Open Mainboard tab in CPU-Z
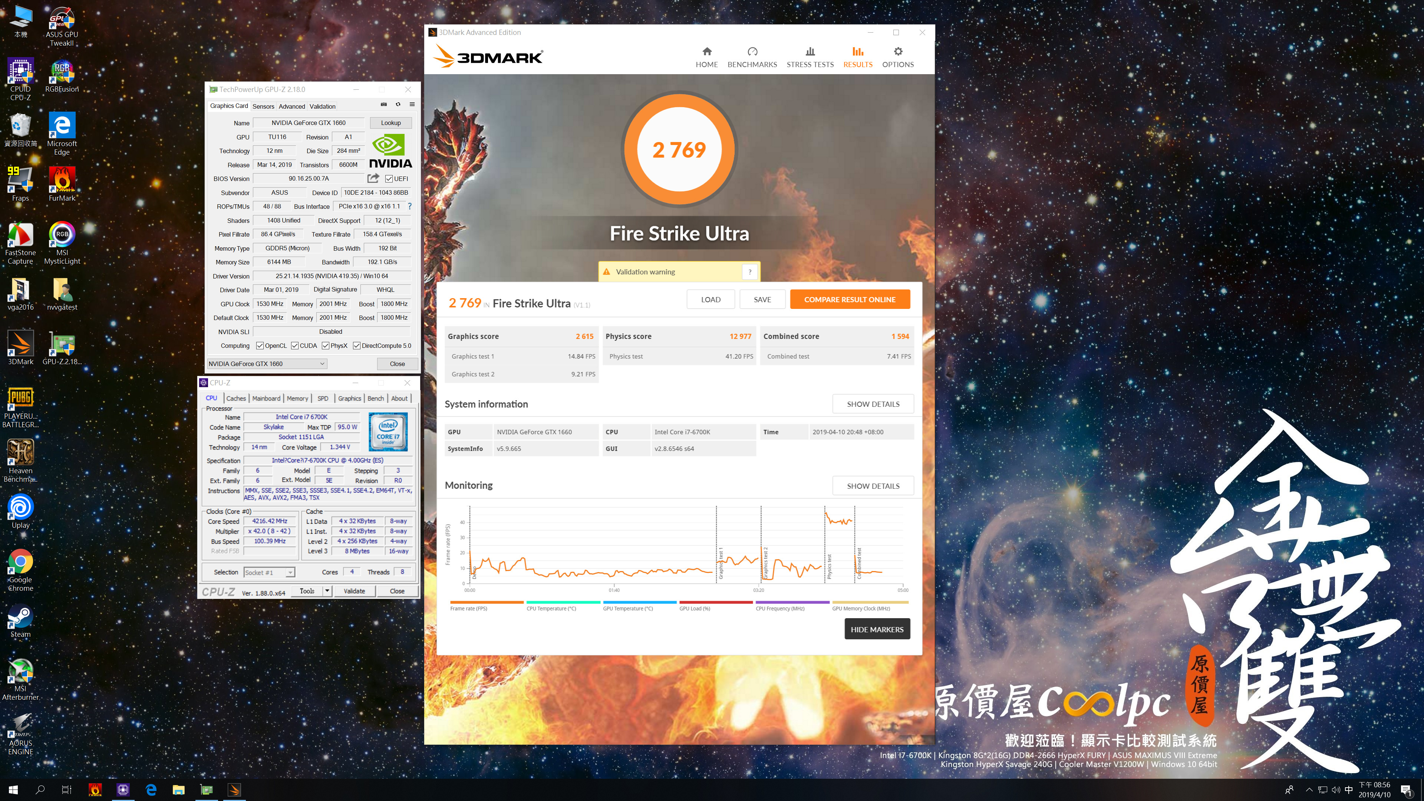Image resolution: width=1424 pixels, height=801 pixels. click(x=266, y=398)
